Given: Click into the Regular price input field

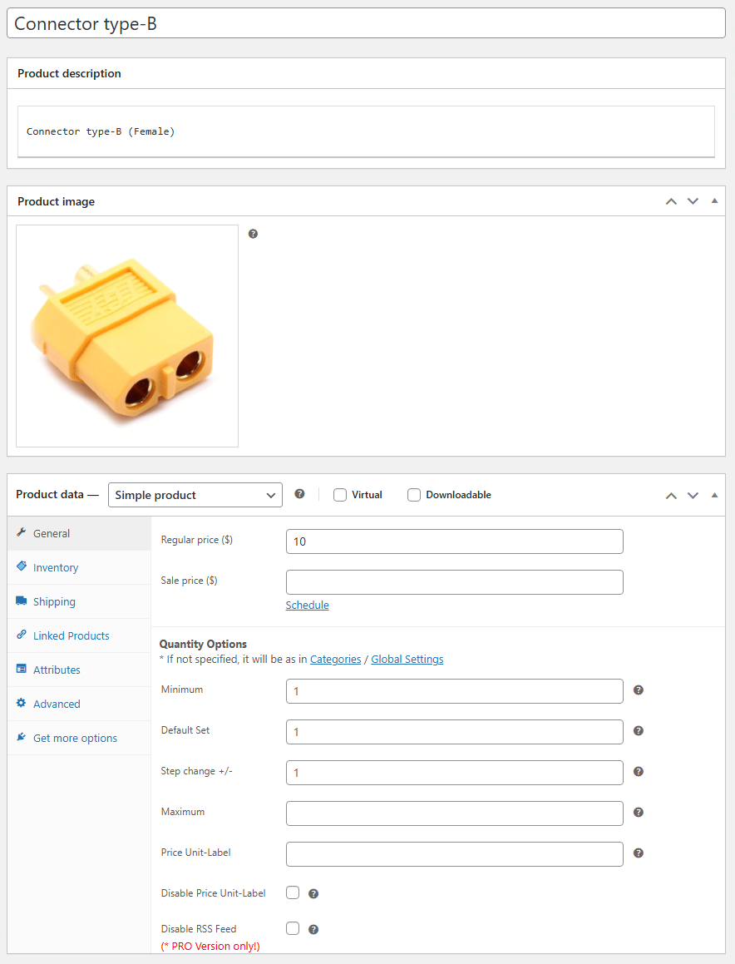Looking at the screenshot, I should 454,541.
